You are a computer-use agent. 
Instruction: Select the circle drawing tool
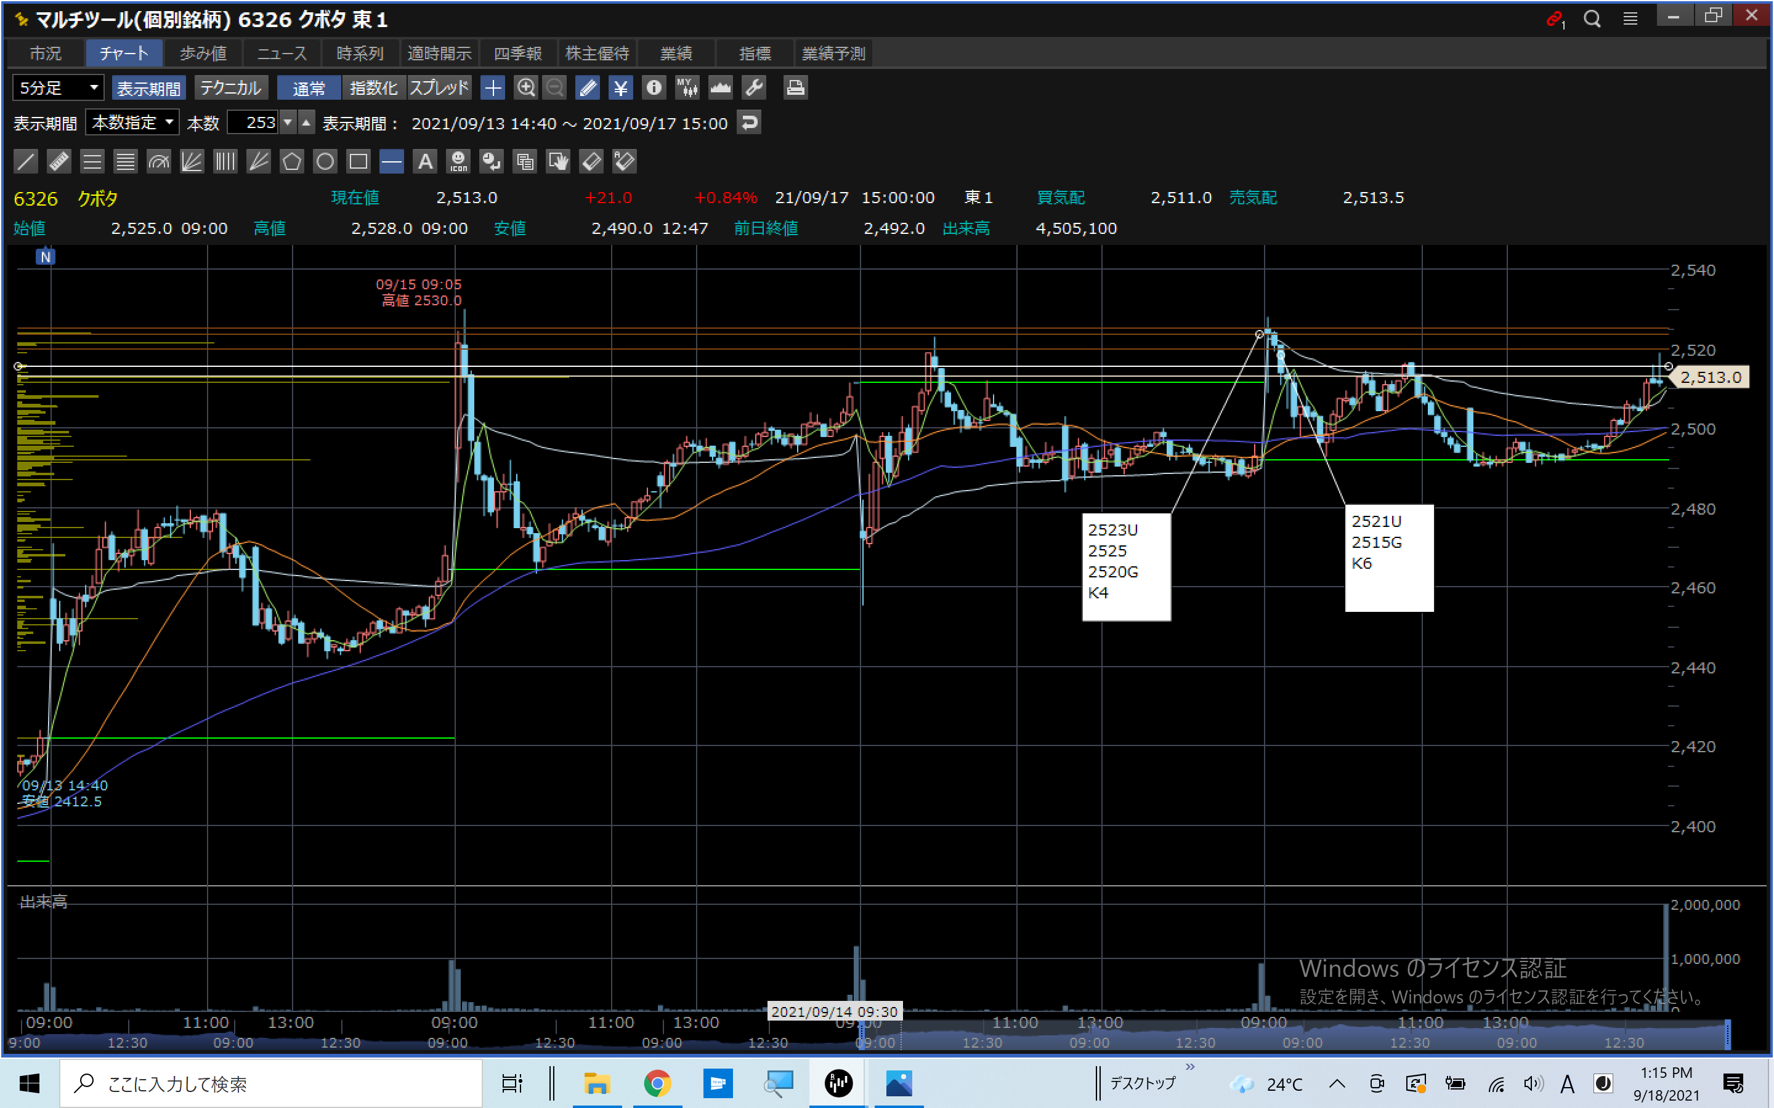pyautogui.click(x=325, y=161)
